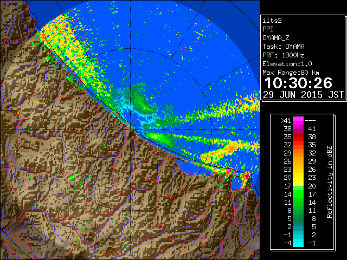This screenshot has width=347, height=260.
Task: Click the large '10:30:26' timestamp
Action: pos(298,83)
